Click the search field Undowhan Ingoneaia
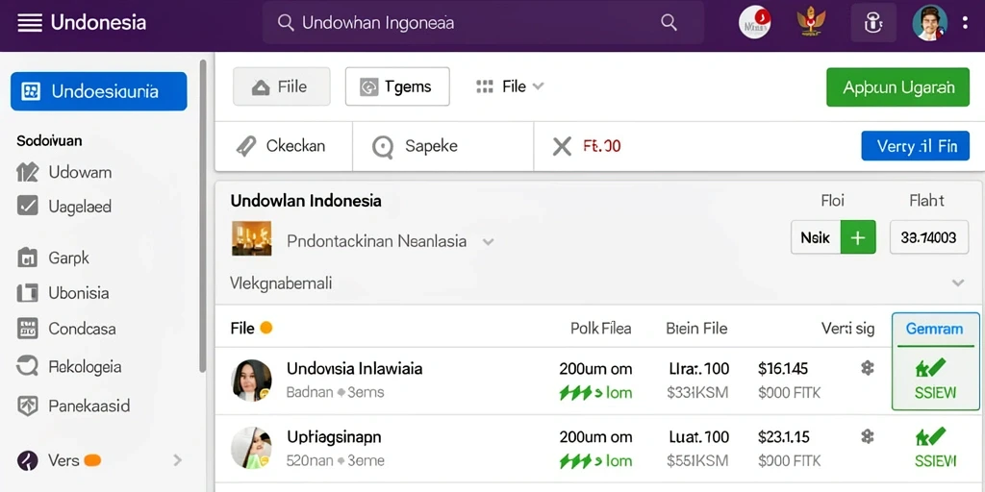 pyautogui.click(x=483, y=23)
